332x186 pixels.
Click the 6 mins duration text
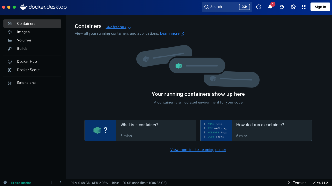point(242,136)
